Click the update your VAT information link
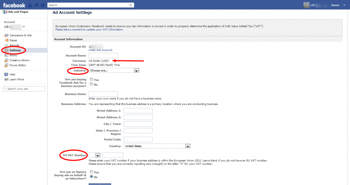Viewport: 350px width, 185px height. pyautogui.click(x=89, y=30)
